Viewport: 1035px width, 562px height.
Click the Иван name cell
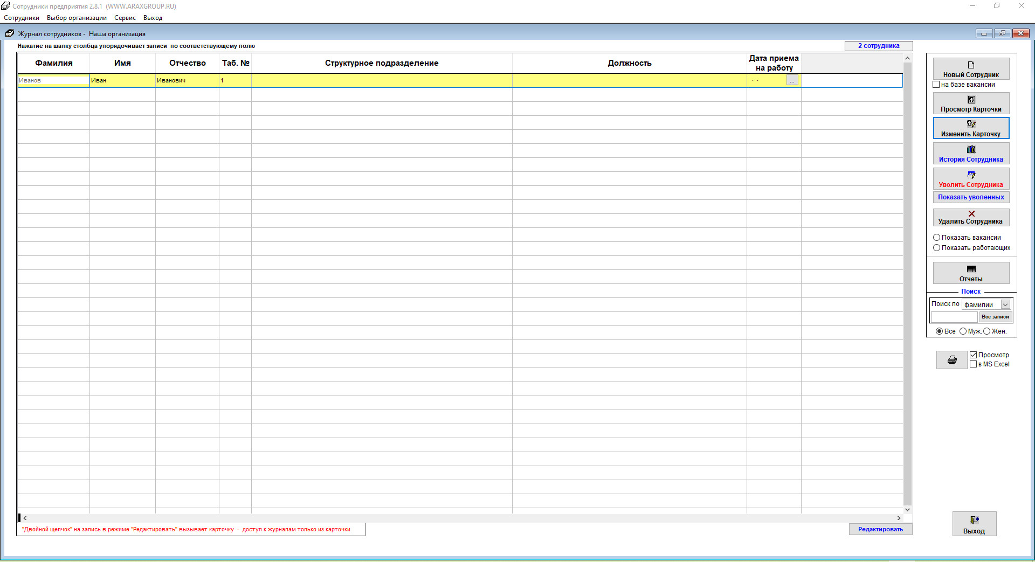(x=122, y=80)
